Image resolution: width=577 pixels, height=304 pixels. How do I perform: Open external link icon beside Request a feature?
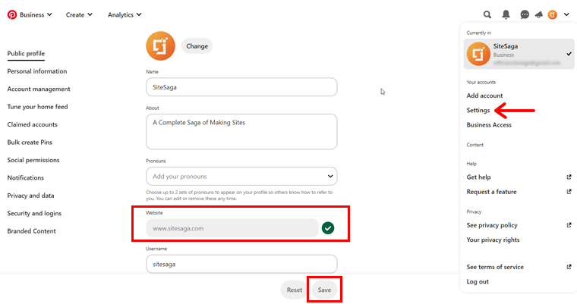pyautogui.click(x=569, y=192)
